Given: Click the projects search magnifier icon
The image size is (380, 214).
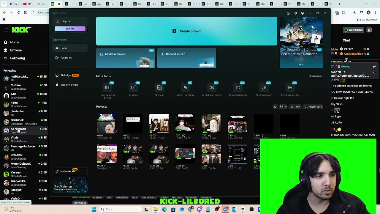Looking at the screenshot, I should [275, 107].
